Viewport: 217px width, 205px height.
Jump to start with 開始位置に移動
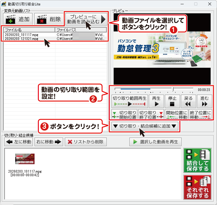pos(176,115)
